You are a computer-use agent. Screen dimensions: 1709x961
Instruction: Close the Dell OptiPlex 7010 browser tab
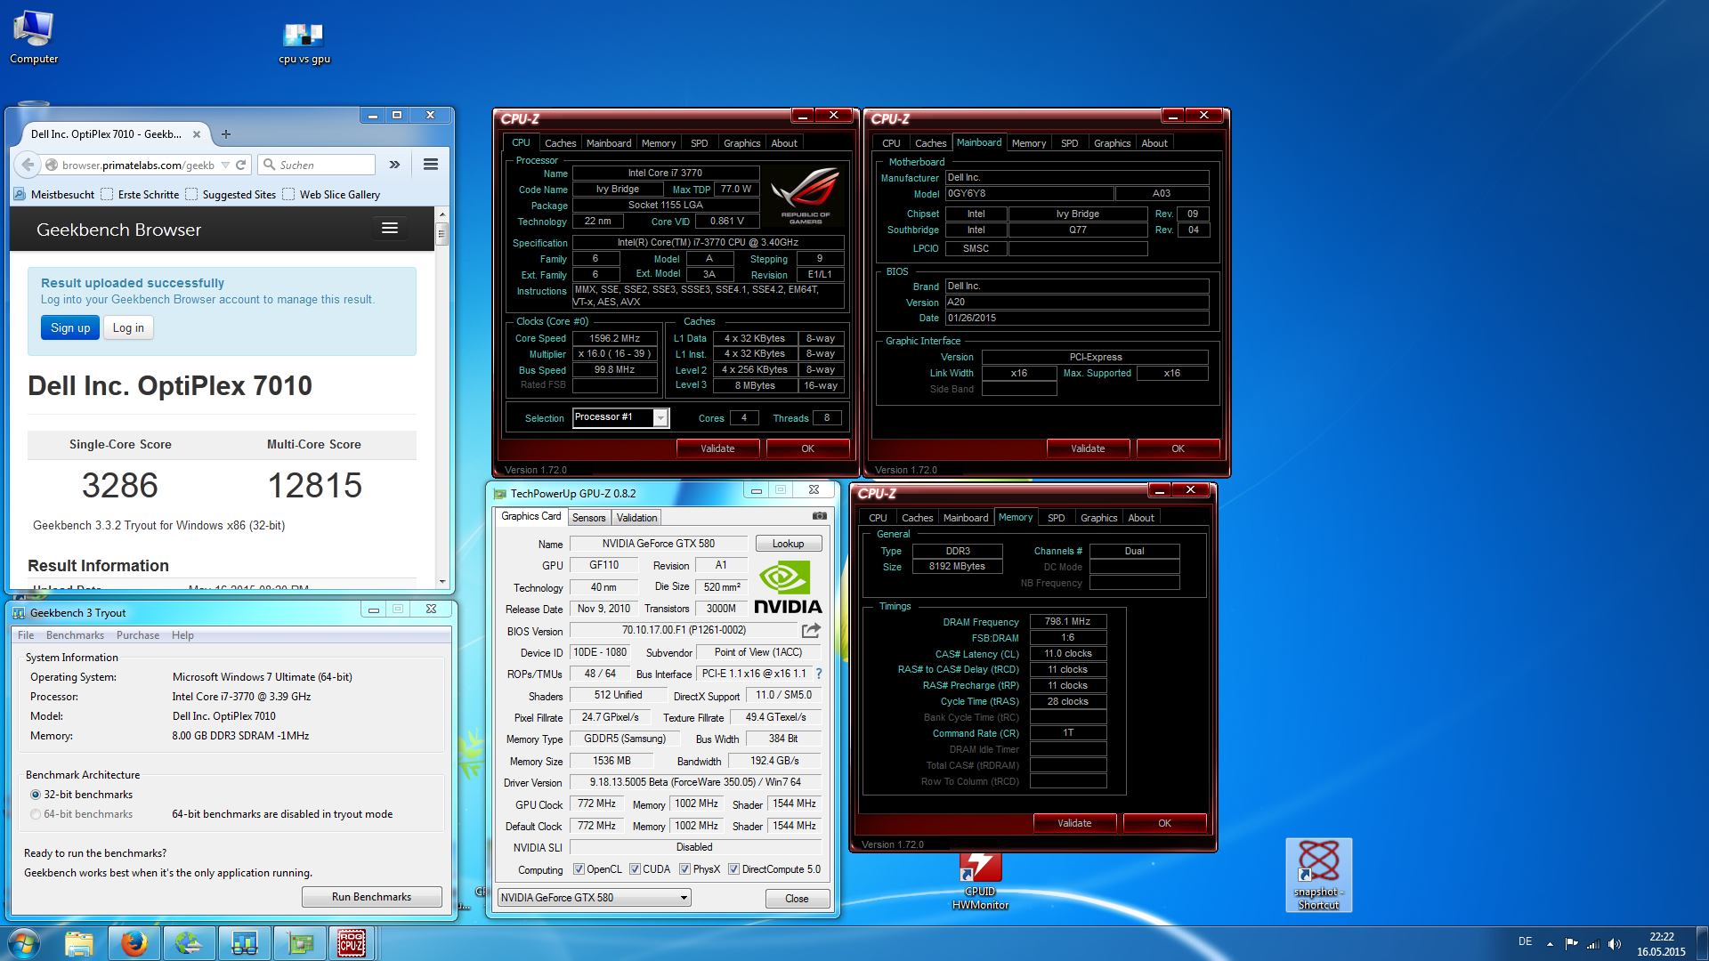pos(197,134)
